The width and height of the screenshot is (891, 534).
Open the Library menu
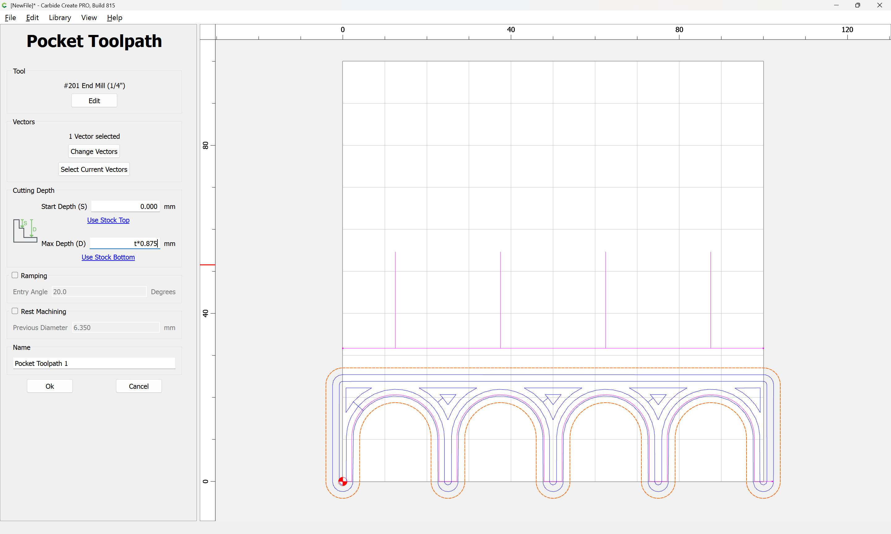point(60,18)
